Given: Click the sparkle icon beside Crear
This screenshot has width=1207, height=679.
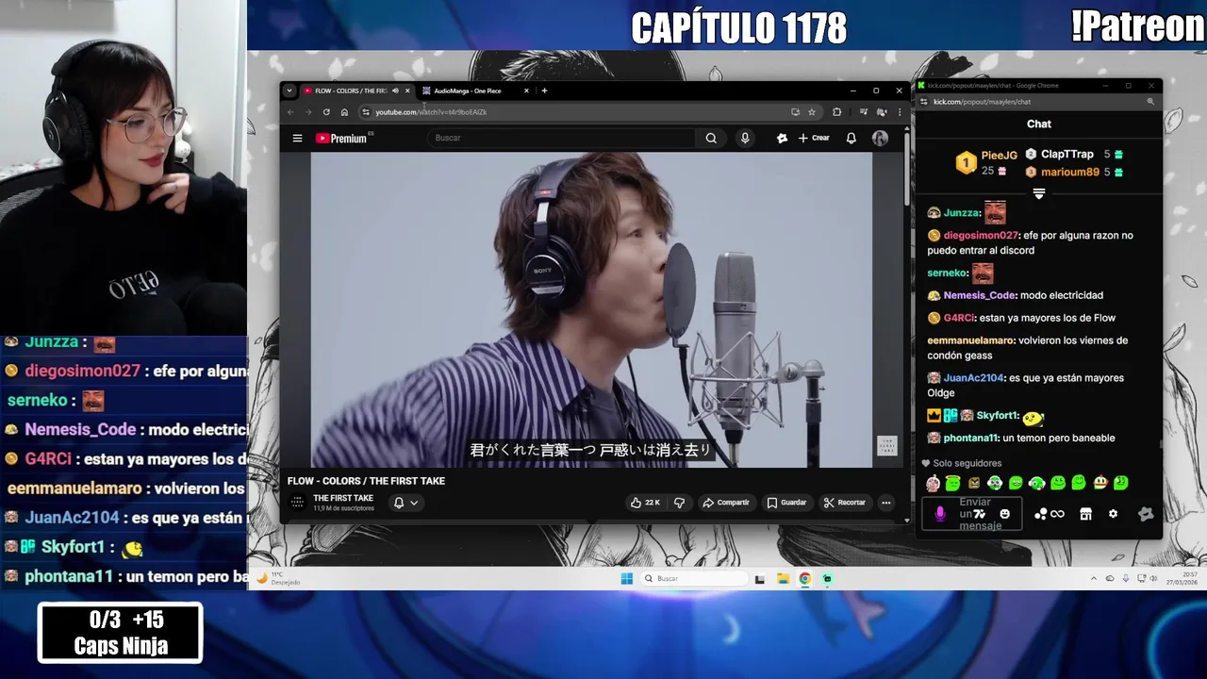Looking at the screenshot, I should (782, 138).
